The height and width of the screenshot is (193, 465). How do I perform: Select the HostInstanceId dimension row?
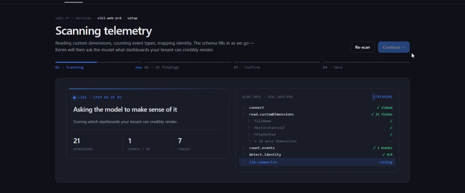(317, 128)
